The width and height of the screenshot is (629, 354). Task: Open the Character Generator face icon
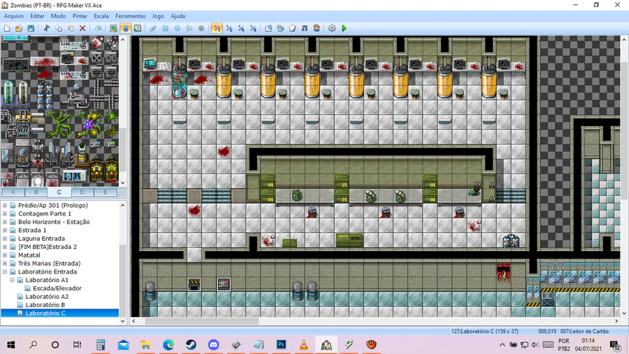click(317, 28)
